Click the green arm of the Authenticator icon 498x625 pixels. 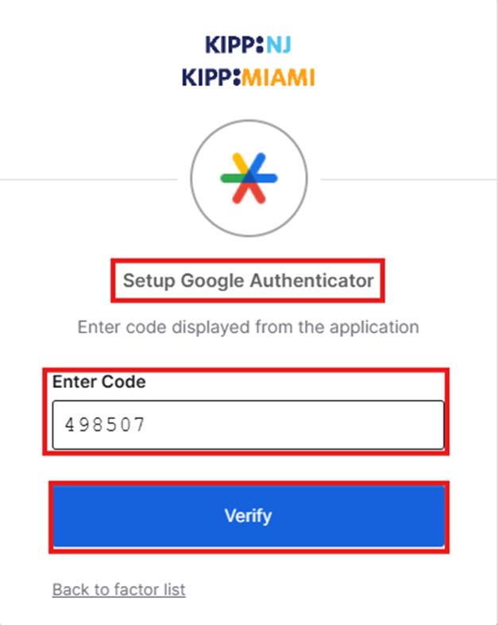click(x=230, y=179)
